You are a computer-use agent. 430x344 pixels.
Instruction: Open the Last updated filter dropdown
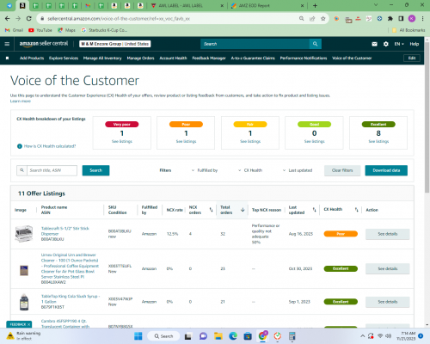[298, 170]
